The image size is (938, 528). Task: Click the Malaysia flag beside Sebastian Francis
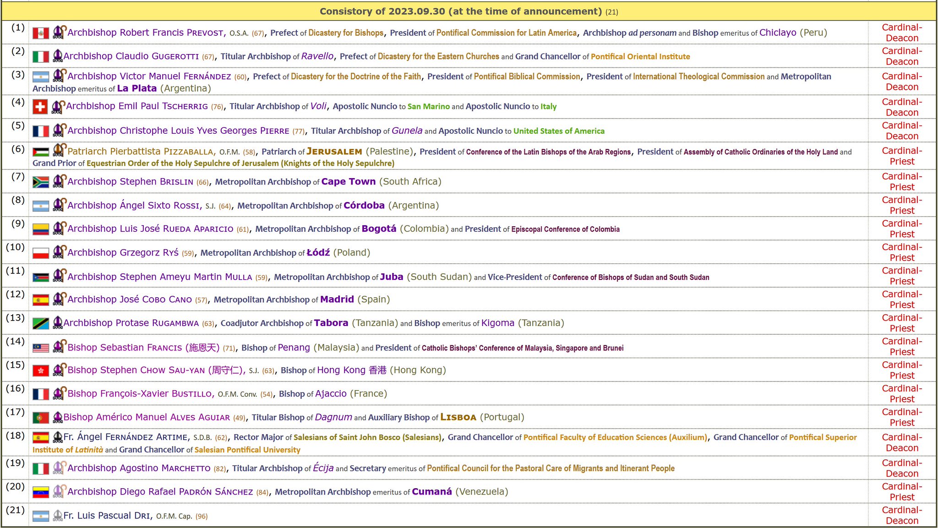pos(41,348)
